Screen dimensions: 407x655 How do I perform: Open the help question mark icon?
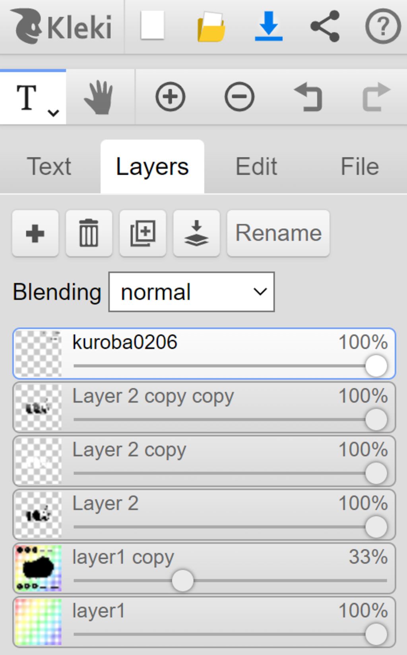click(382, 26)
